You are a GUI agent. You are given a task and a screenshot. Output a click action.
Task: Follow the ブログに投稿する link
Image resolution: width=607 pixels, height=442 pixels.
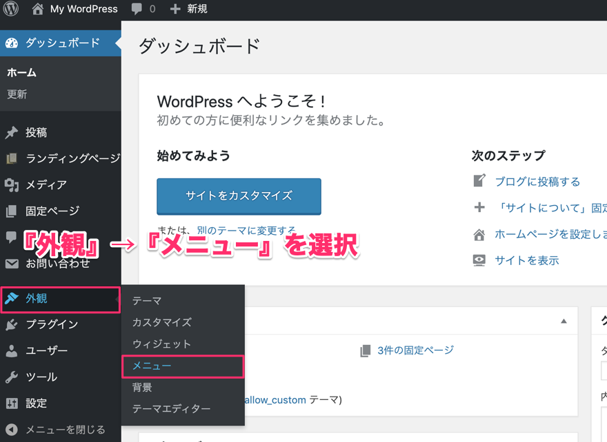537,182
